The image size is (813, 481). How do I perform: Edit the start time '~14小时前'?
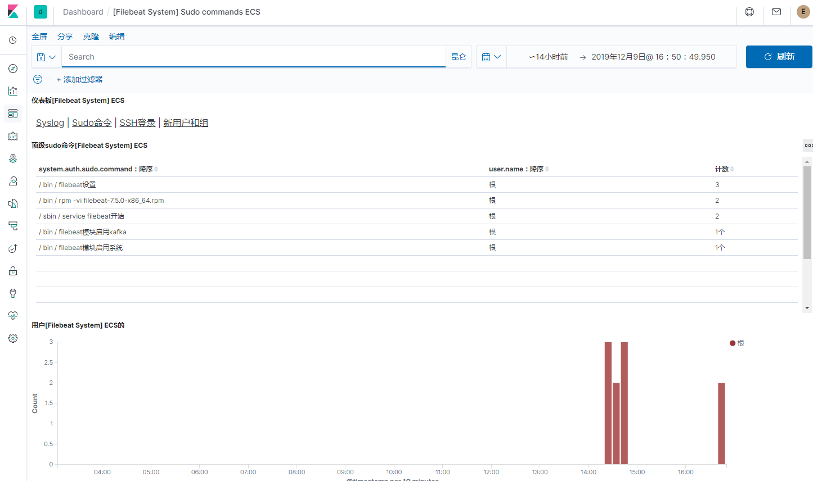pyautogui.click(x=549, y=57)
